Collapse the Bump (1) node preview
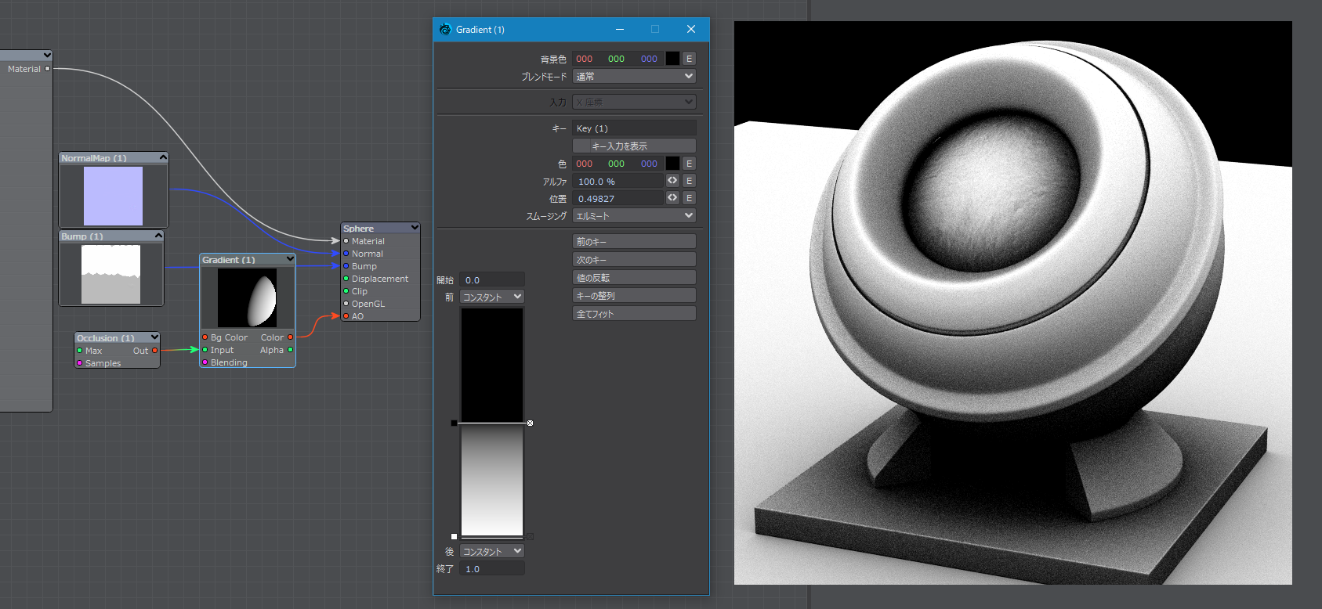 tap(158, 236)
